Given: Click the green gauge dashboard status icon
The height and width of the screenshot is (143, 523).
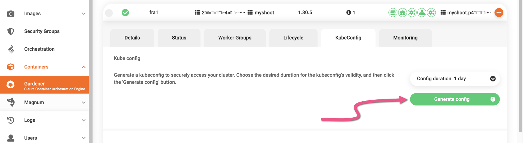Looking at the screenshot, I should [x=402, y=13].
